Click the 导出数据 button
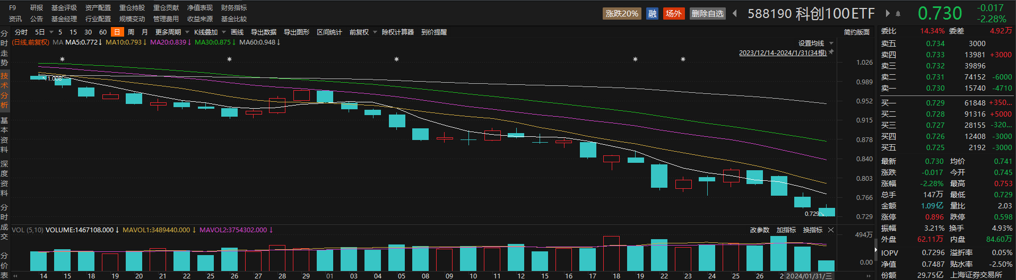 pos(264,32)
